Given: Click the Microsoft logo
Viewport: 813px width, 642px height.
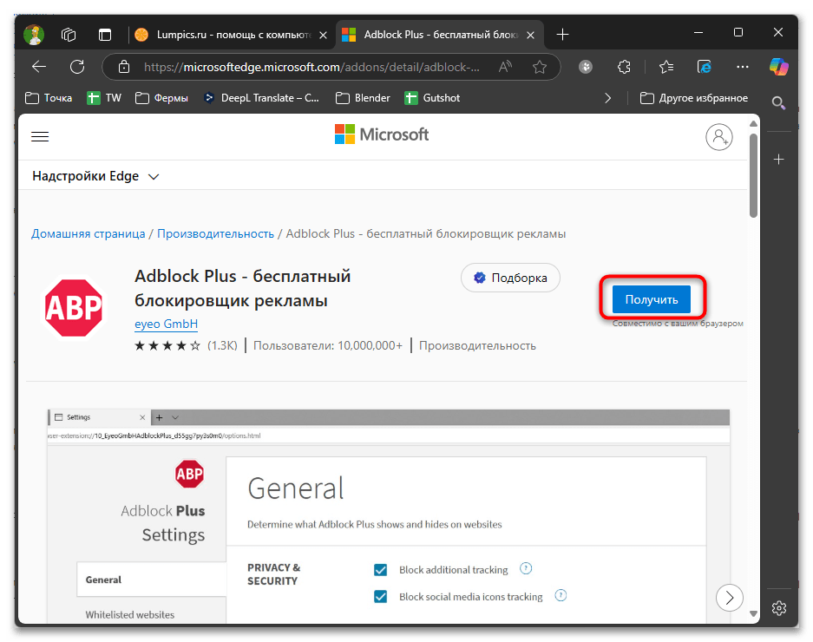Looking at the screenshot, I should click(x=382, y=134).
